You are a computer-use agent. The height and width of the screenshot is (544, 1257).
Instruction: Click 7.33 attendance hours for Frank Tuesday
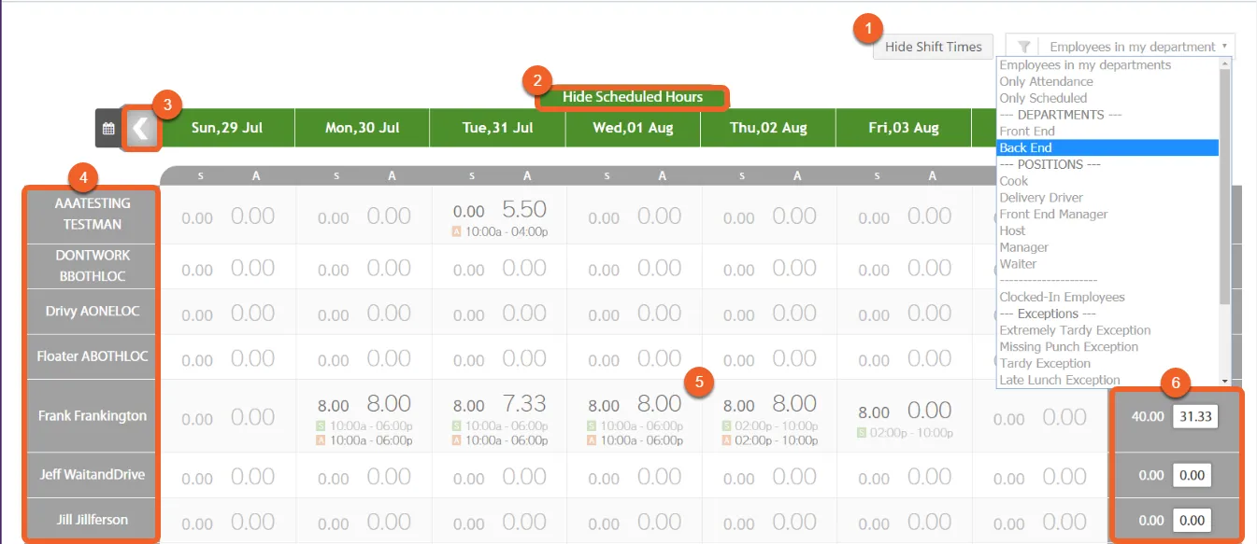(x=524, y=403)
